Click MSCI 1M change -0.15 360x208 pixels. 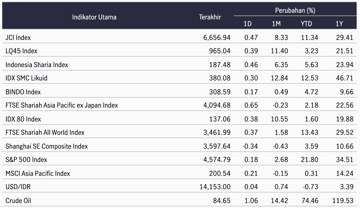point(280,173)
